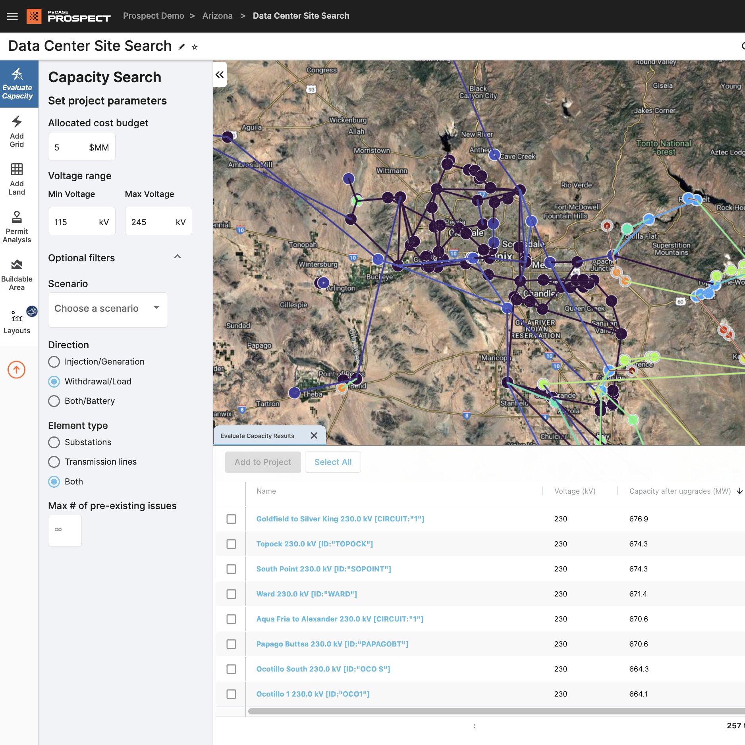Image resolution: width=745 pixels, height=745 pixels.
Task: Navigate to the Arizona breadcrumb
Action: [x=217, y=15]
